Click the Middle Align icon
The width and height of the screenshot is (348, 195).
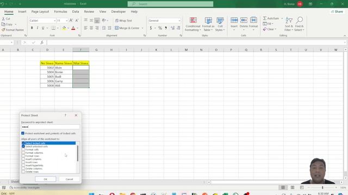[x=91, y=21]
